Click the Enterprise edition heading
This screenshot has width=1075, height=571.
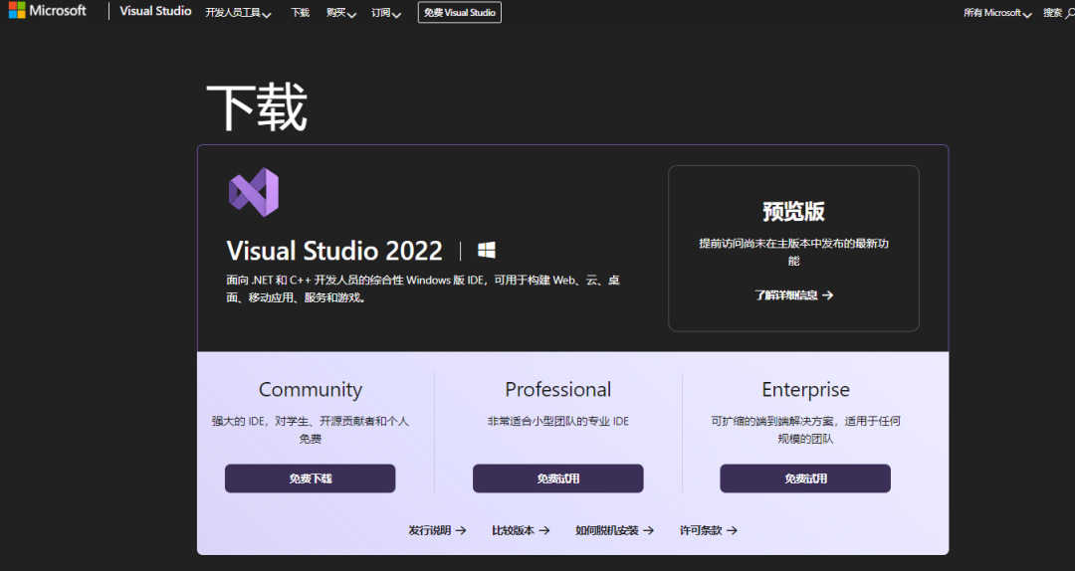tap(805, 389)
